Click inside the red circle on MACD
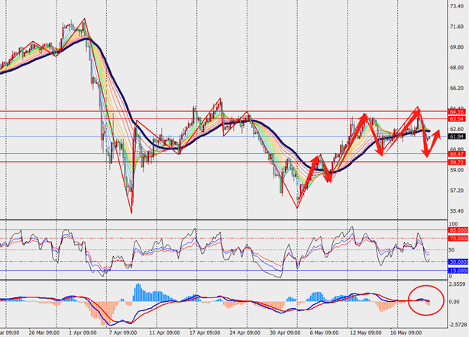Screen dimensions: 469x337 pos(422,300)
